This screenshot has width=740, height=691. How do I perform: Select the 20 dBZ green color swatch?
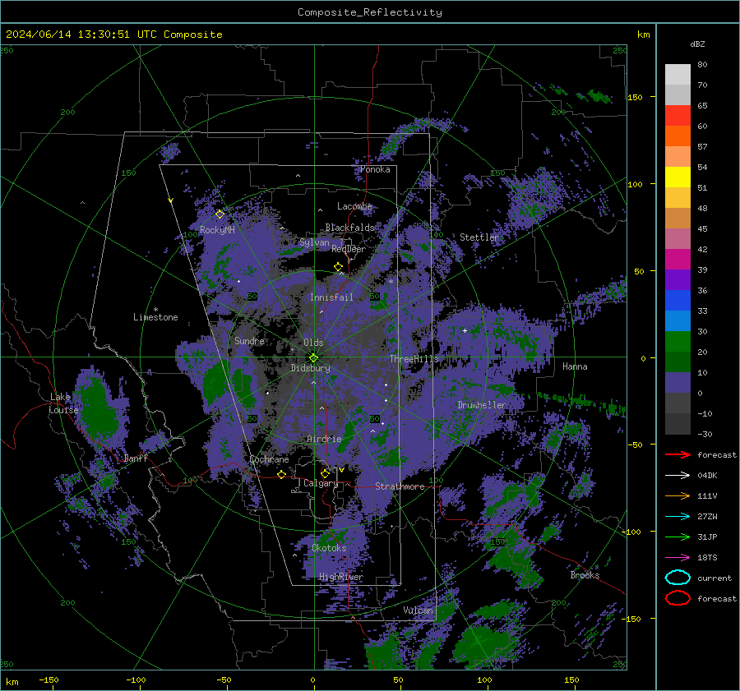tap(678, 362)
